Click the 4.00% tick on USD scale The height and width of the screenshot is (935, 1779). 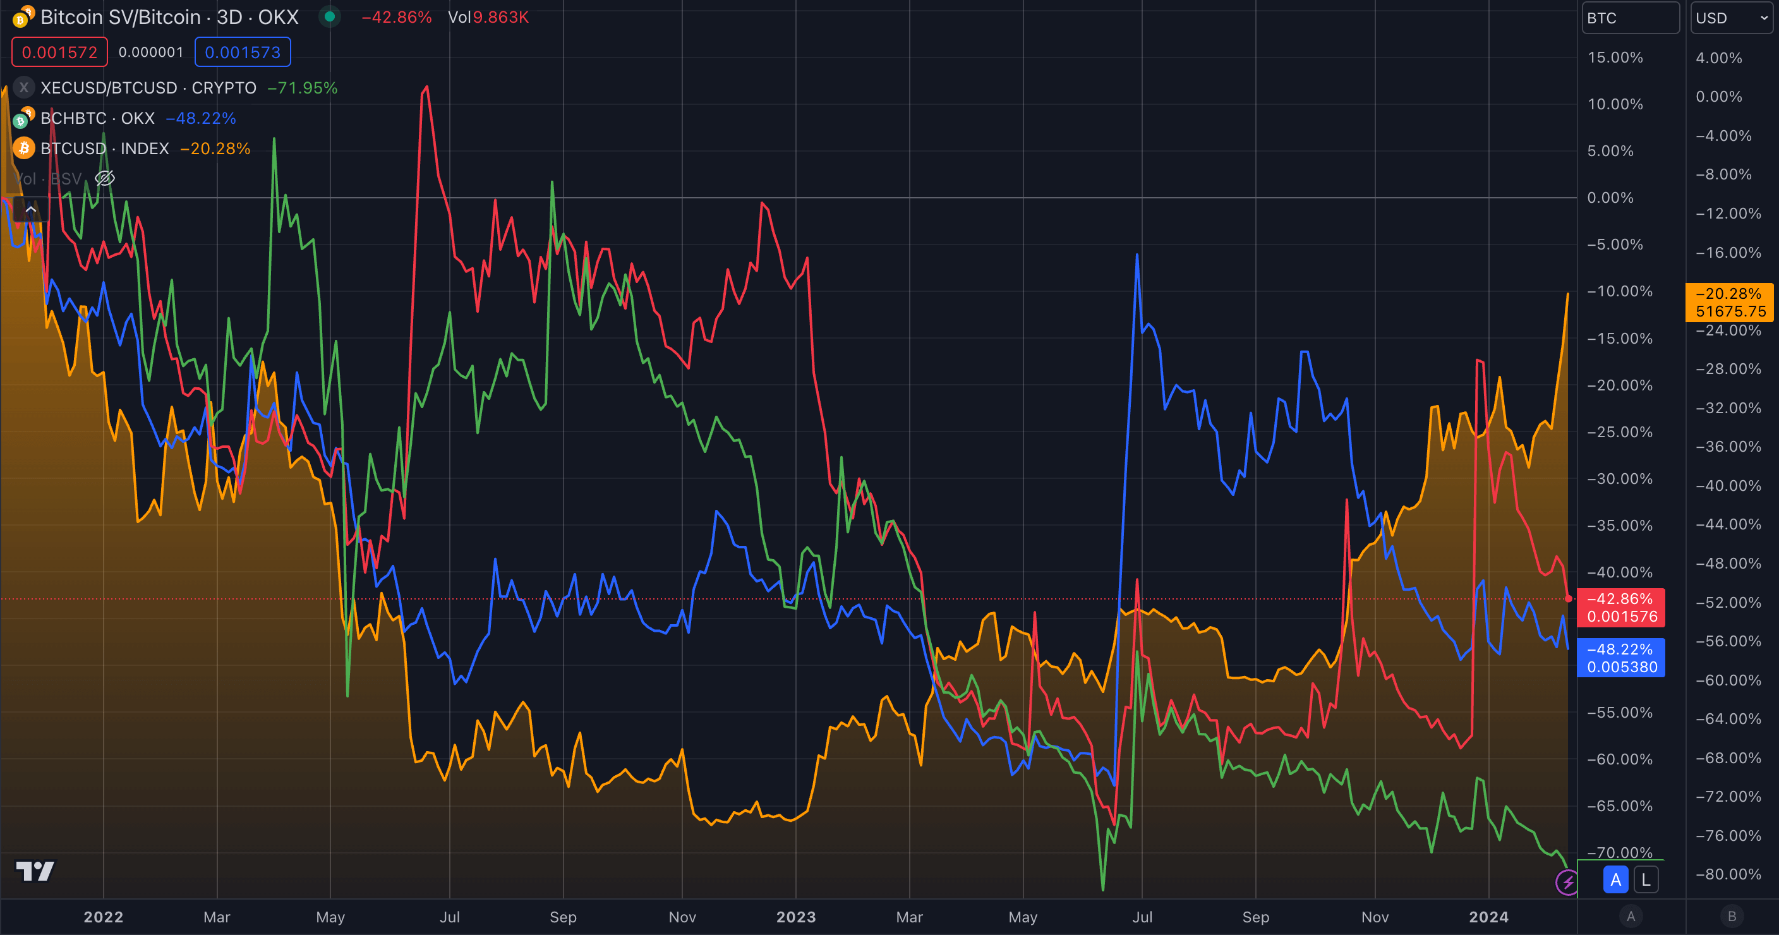point(1719,58)
